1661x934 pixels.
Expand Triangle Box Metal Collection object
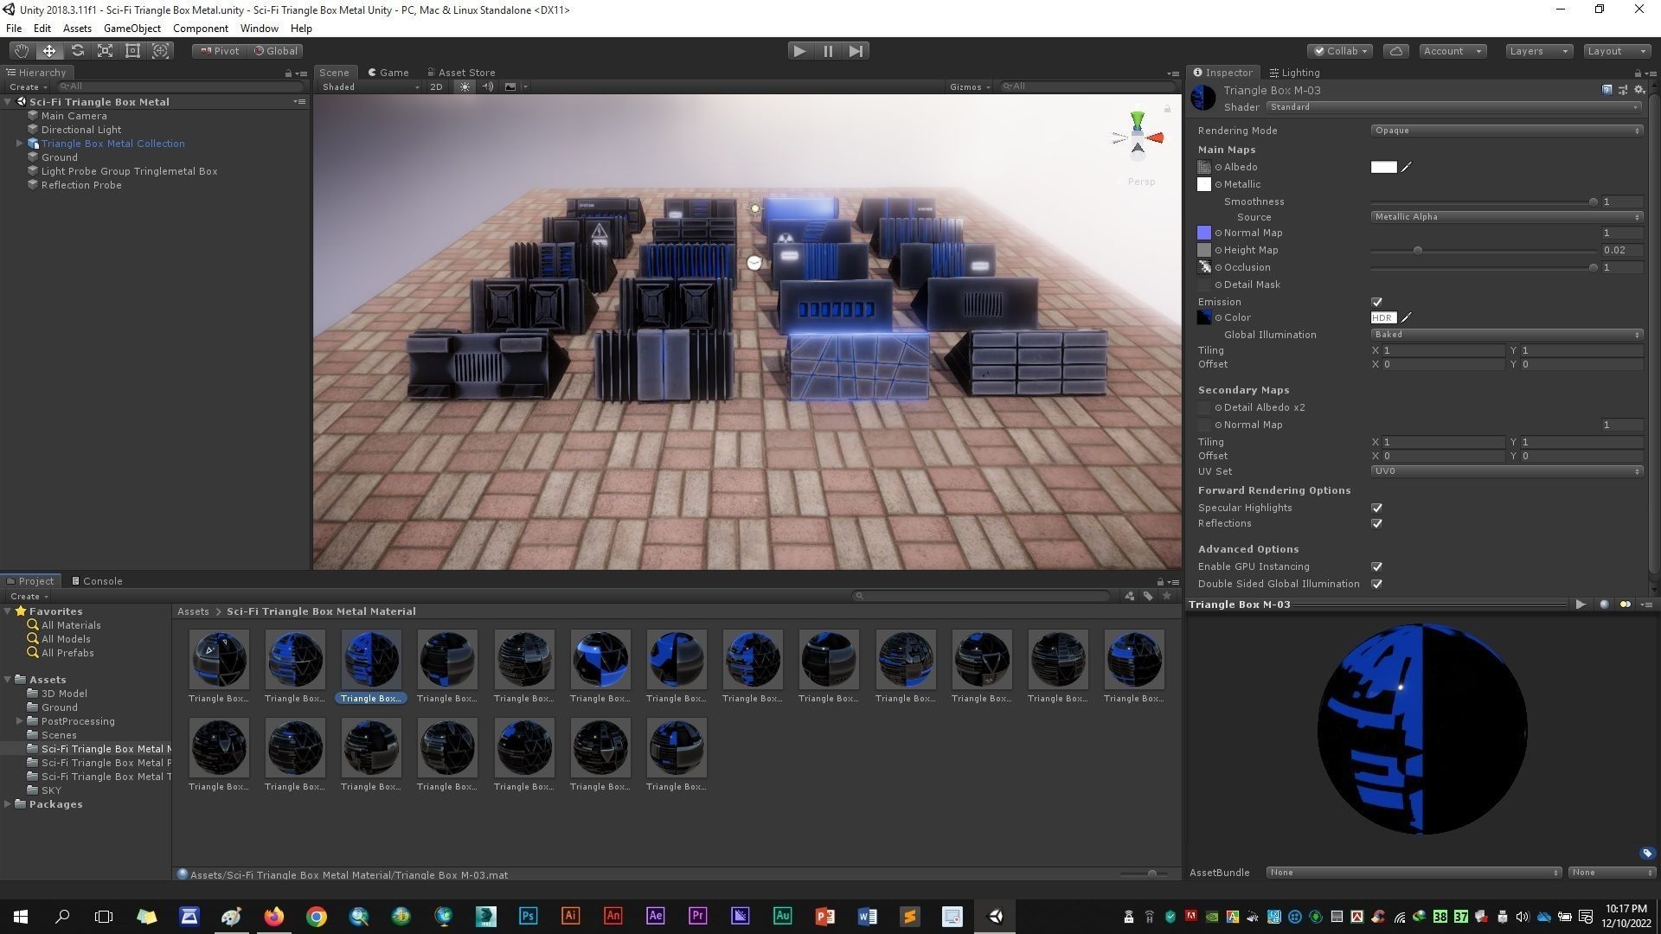19,144
